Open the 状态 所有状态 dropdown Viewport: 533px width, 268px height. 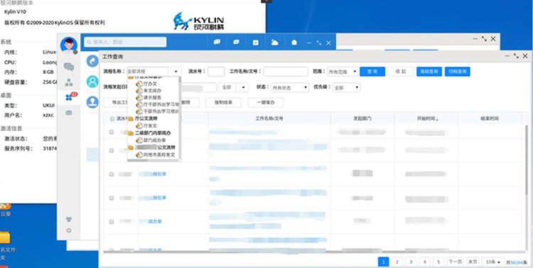[x=290, y=87]
